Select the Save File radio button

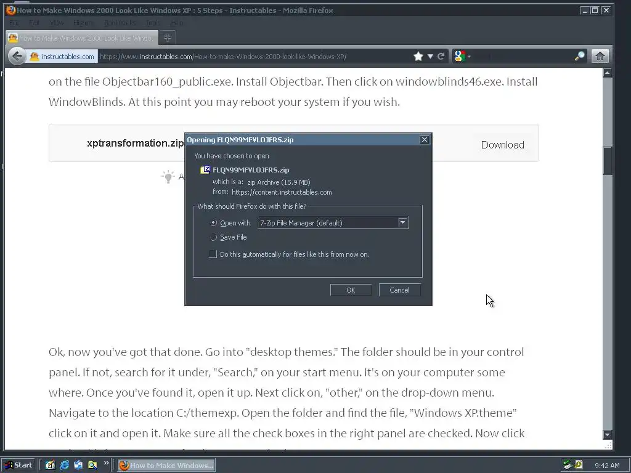(x=213, y=237)
